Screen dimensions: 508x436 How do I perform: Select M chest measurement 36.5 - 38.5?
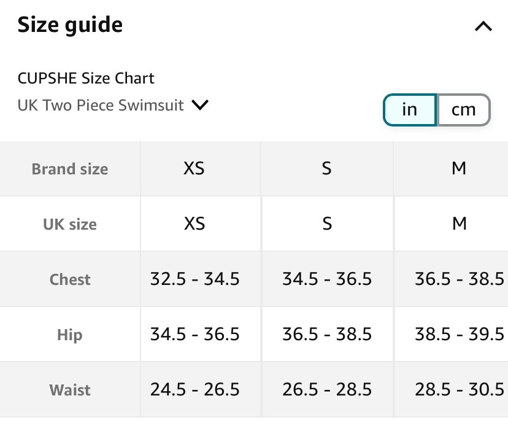[459, 279]
